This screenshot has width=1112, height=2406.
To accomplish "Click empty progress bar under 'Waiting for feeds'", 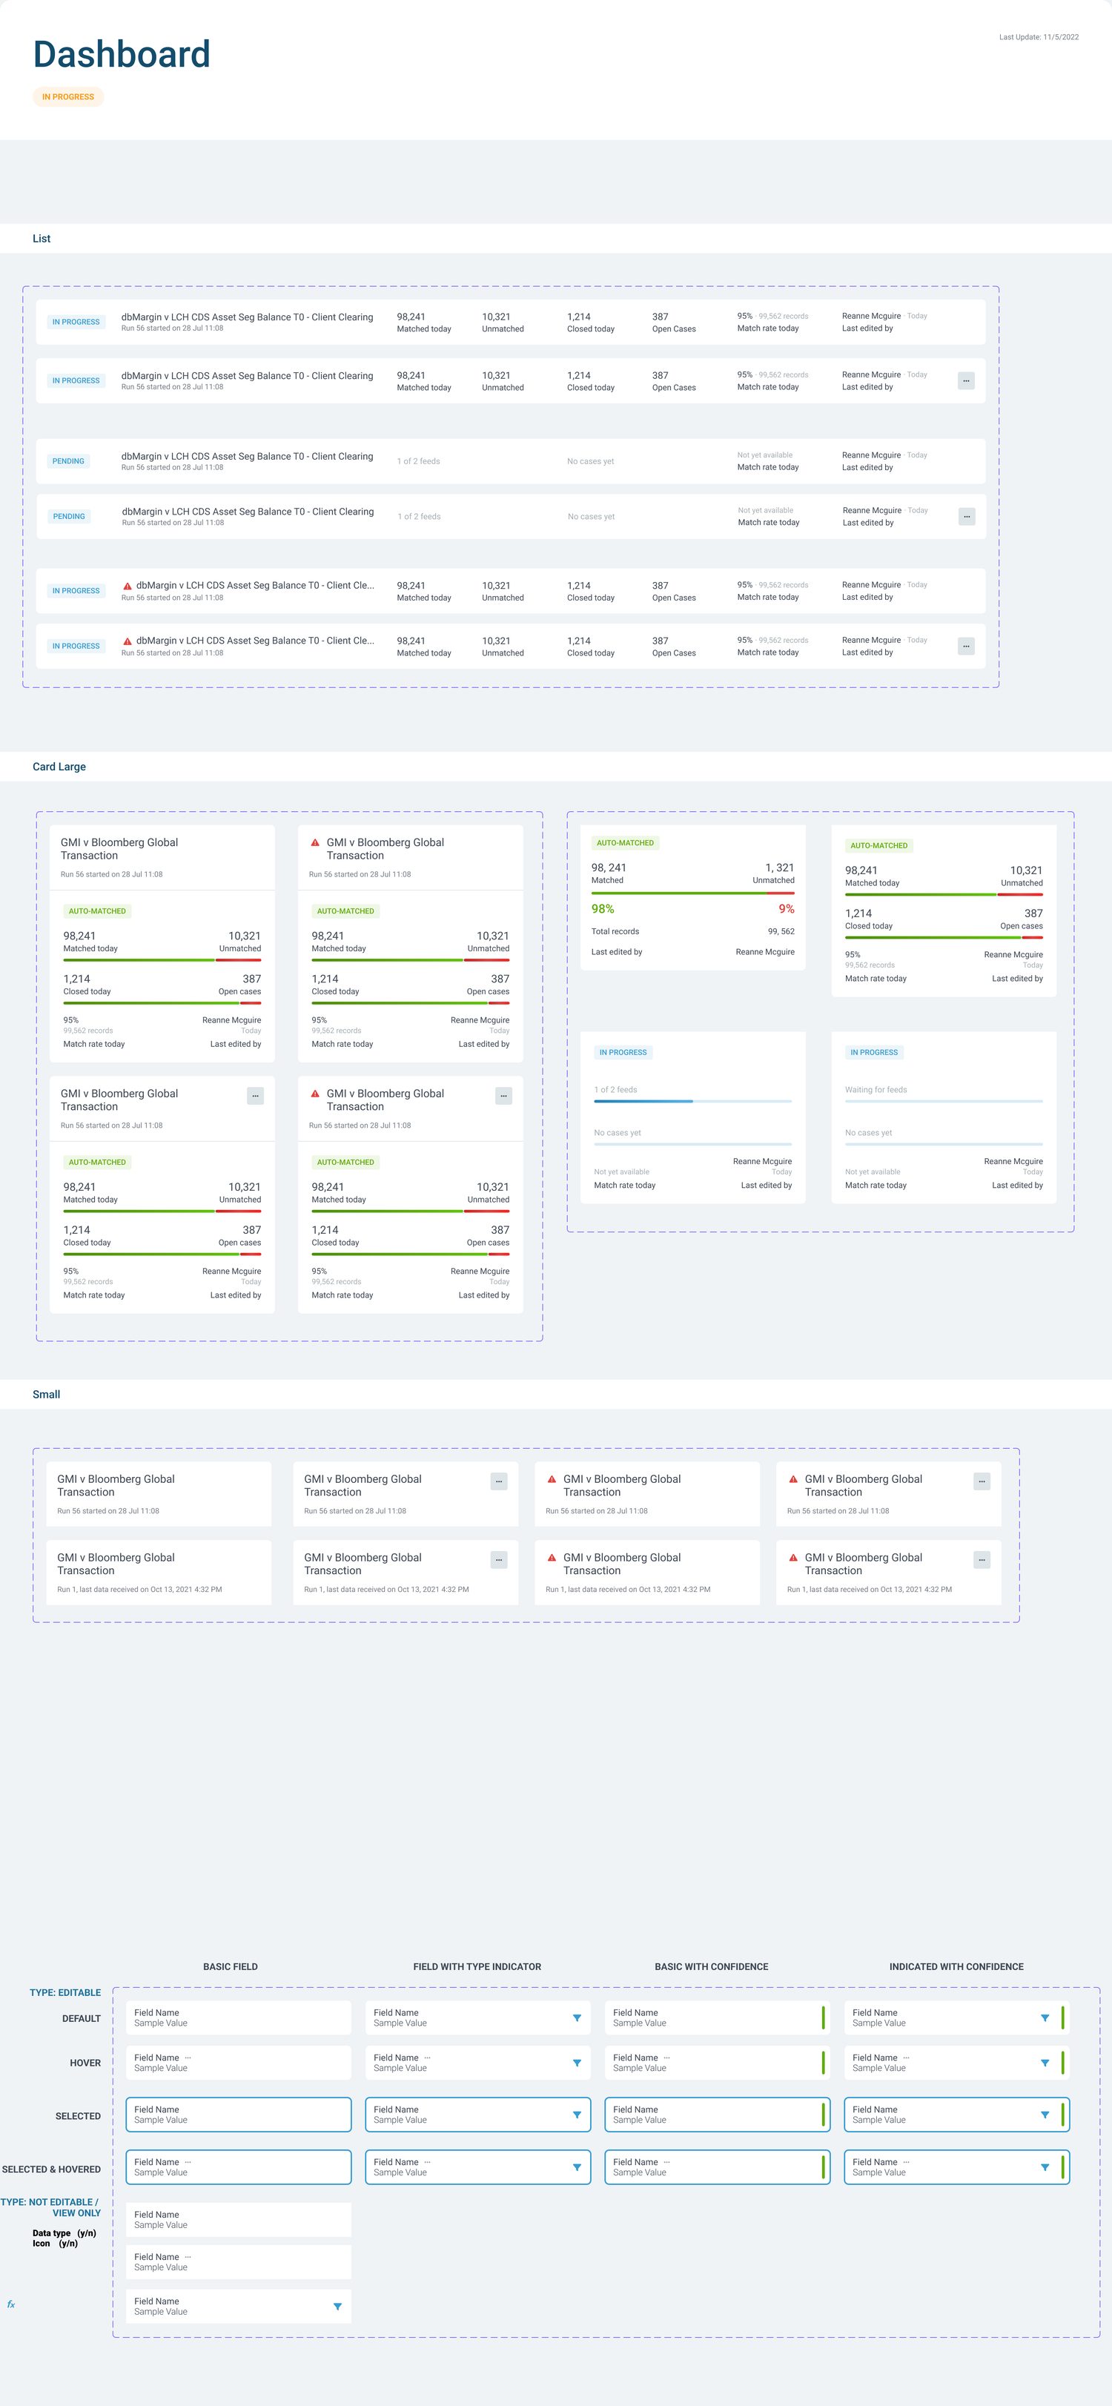I will (x=944, y=1101).
